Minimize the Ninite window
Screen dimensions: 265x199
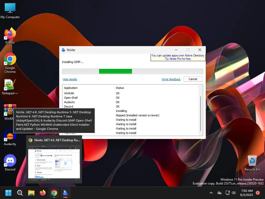click(176, 50)
